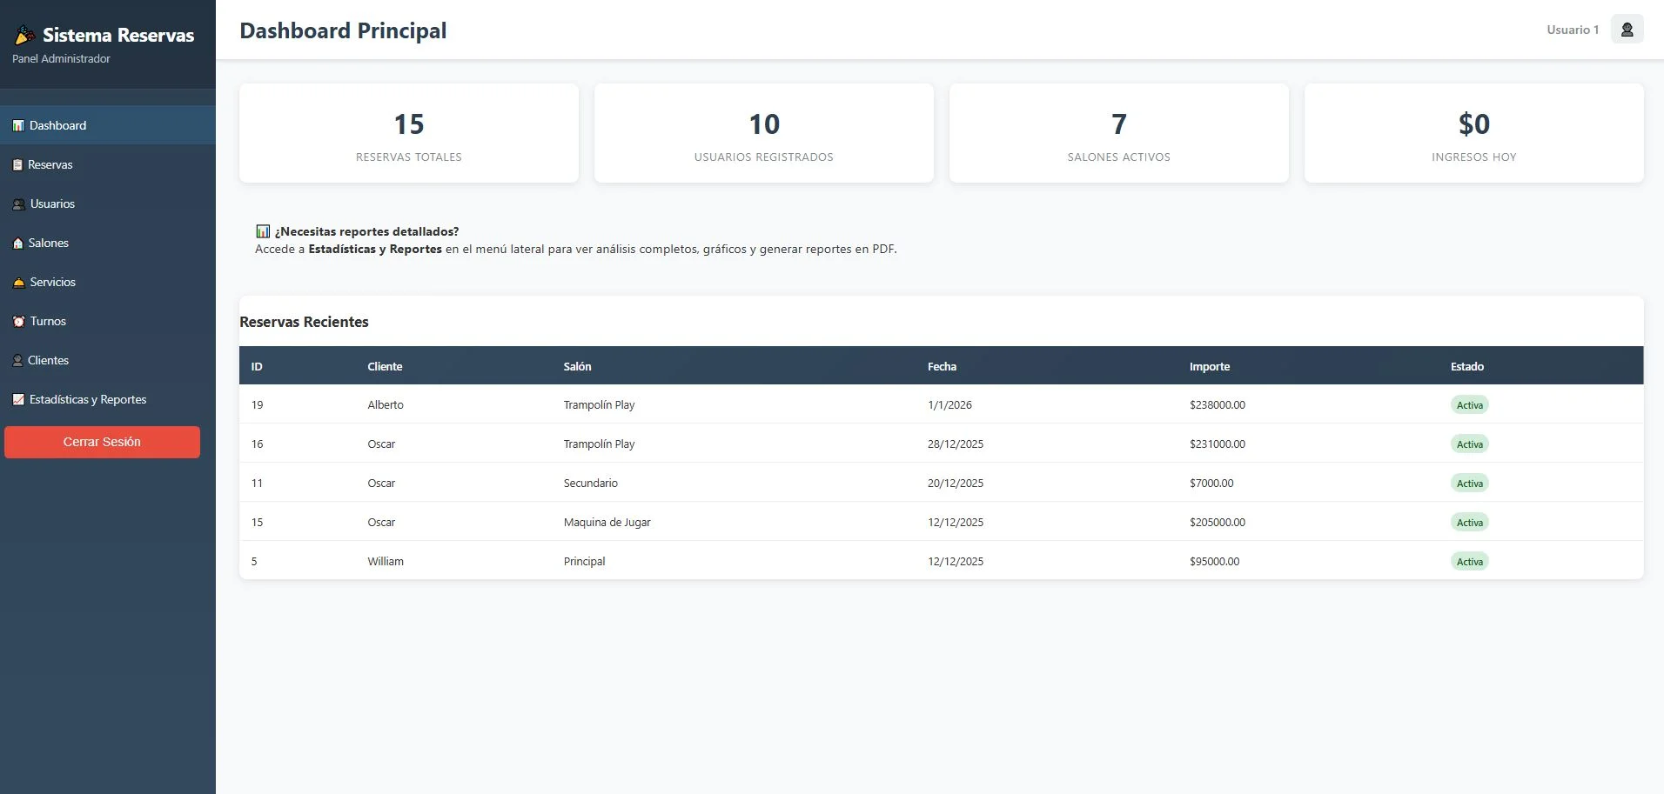
Task: Click the Sistema Reservas logo icon
Action: [x=23, y=35]
